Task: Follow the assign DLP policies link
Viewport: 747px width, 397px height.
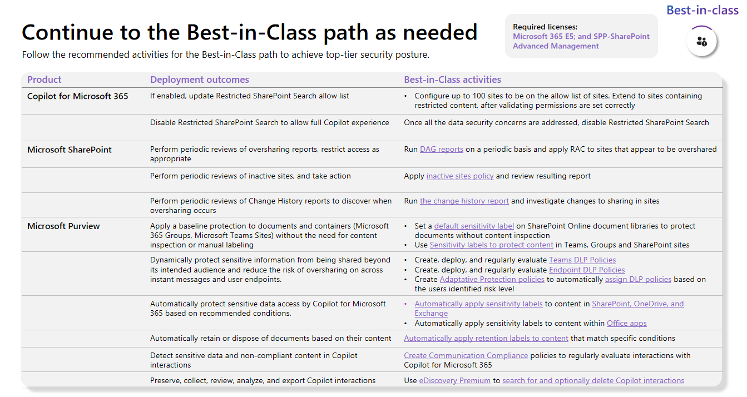Action: pyautogui.click(x=638, y=279)
